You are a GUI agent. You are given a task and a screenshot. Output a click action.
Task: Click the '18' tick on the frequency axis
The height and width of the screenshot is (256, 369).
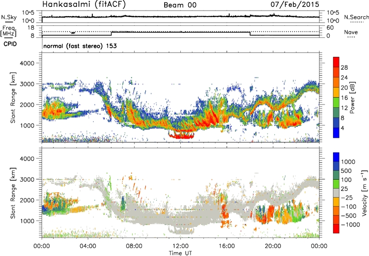[x=31, y=28]
